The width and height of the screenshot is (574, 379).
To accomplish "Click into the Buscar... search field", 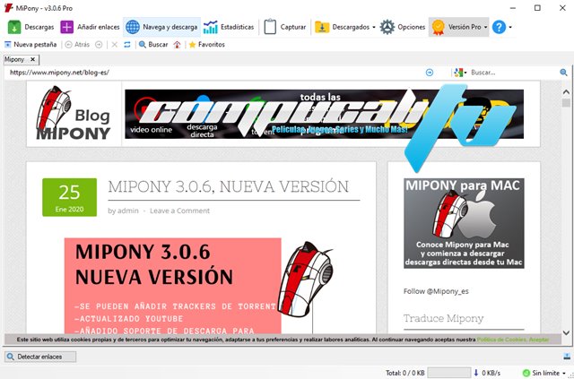I will tap(514, 73).
